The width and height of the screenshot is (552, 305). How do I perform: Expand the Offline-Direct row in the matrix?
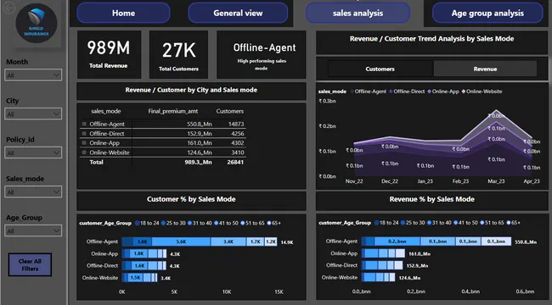point(84,134)
